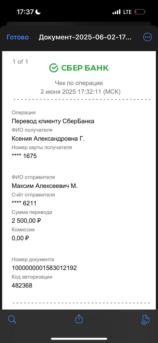Tap the transfer amount 2 500,00 ₽
This screenshot has height=343, width=158.
tap(26, 221)
